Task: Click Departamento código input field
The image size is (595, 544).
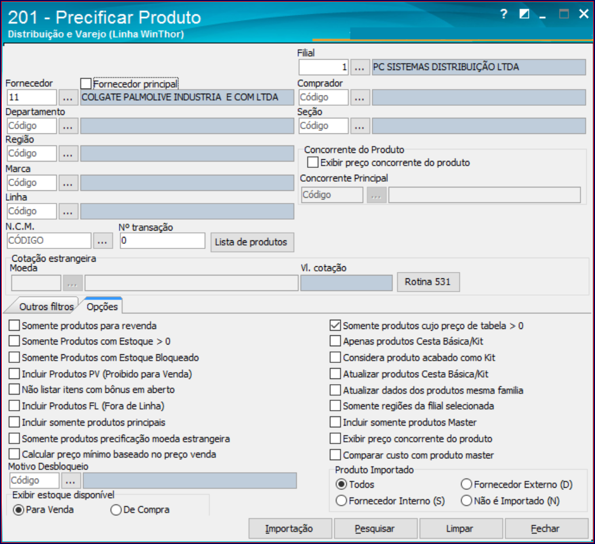Action: coord(32,126)
